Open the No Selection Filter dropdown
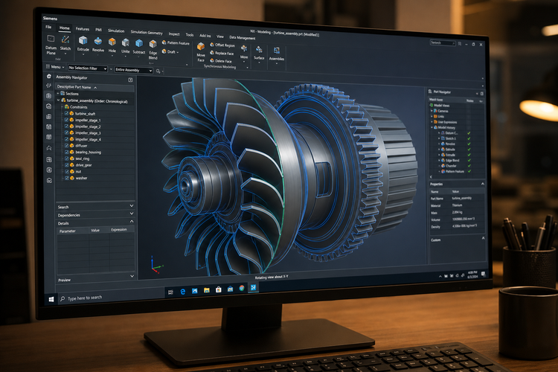The image size is (558, 372). pyautogui.click(x=88, y=68)
